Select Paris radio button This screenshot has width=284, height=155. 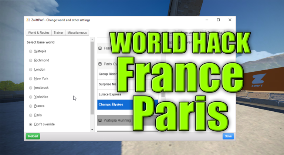pyautogui.click(x=31, y=115)
